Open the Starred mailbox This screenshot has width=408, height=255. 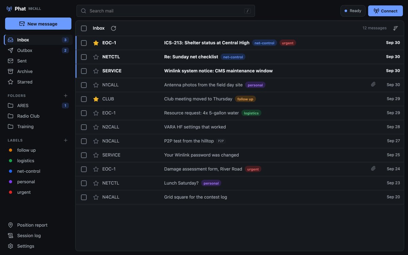click(38, 82)
